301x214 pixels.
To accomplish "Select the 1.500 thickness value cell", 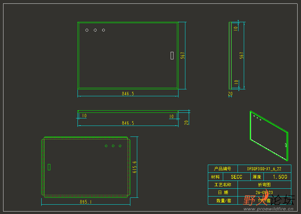I will click(277, 177).
